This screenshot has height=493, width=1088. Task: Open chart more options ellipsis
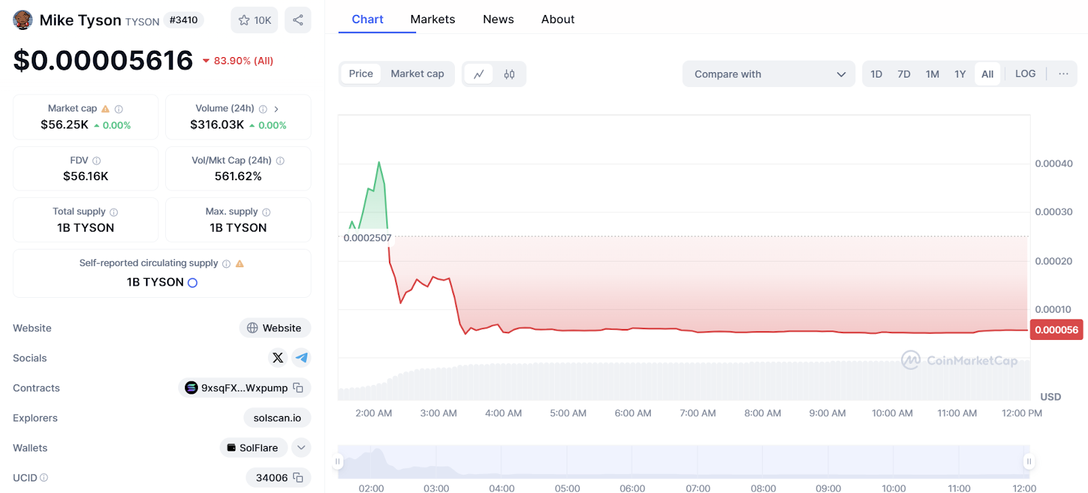coord(1064,73)
